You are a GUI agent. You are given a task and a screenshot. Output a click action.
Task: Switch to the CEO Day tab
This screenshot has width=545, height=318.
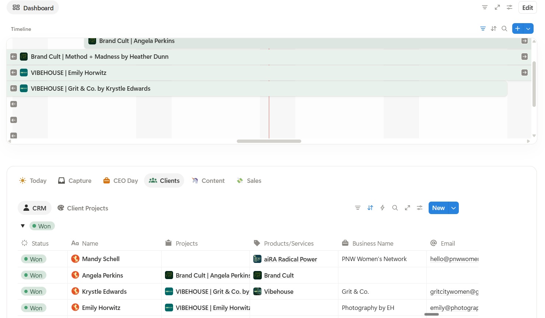[121, 181]
